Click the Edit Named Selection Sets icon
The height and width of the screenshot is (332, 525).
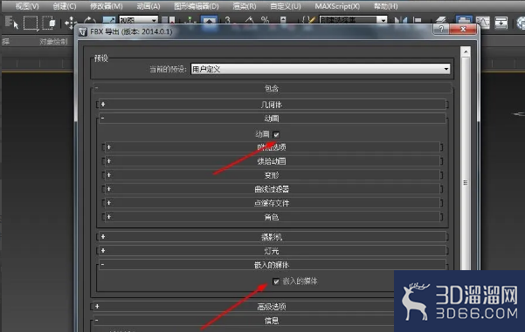coord(308,20)
